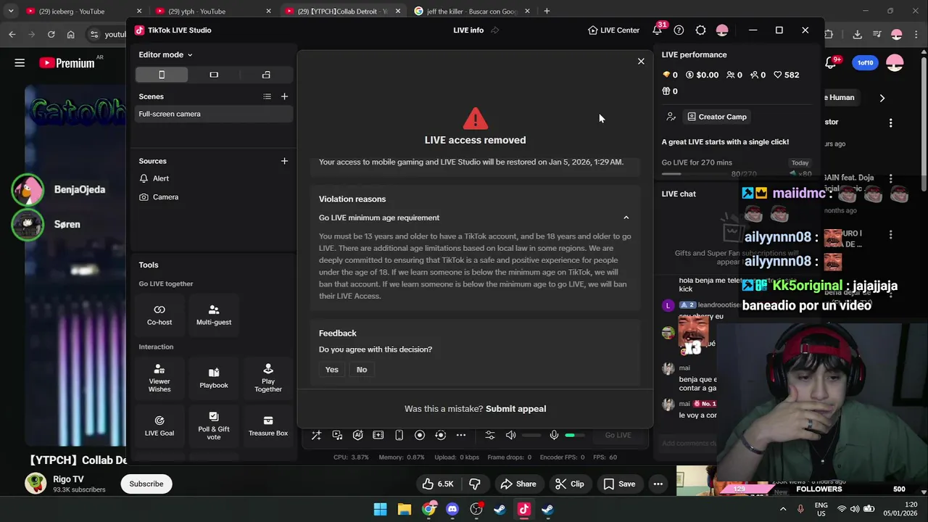Open the Windows Start menu
928x522 pixels.
380,510
